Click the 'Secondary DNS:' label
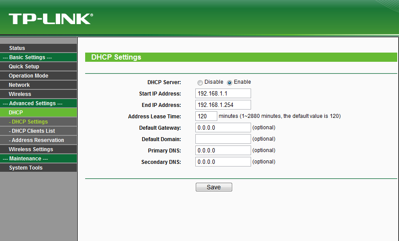 click(161, 162)
